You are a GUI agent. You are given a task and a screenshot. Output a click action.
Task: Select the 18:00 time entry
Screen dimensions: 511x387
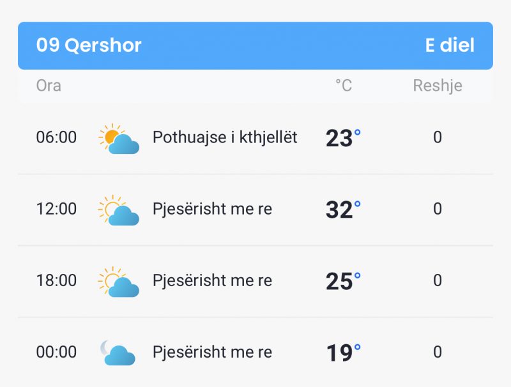(56, 280)
